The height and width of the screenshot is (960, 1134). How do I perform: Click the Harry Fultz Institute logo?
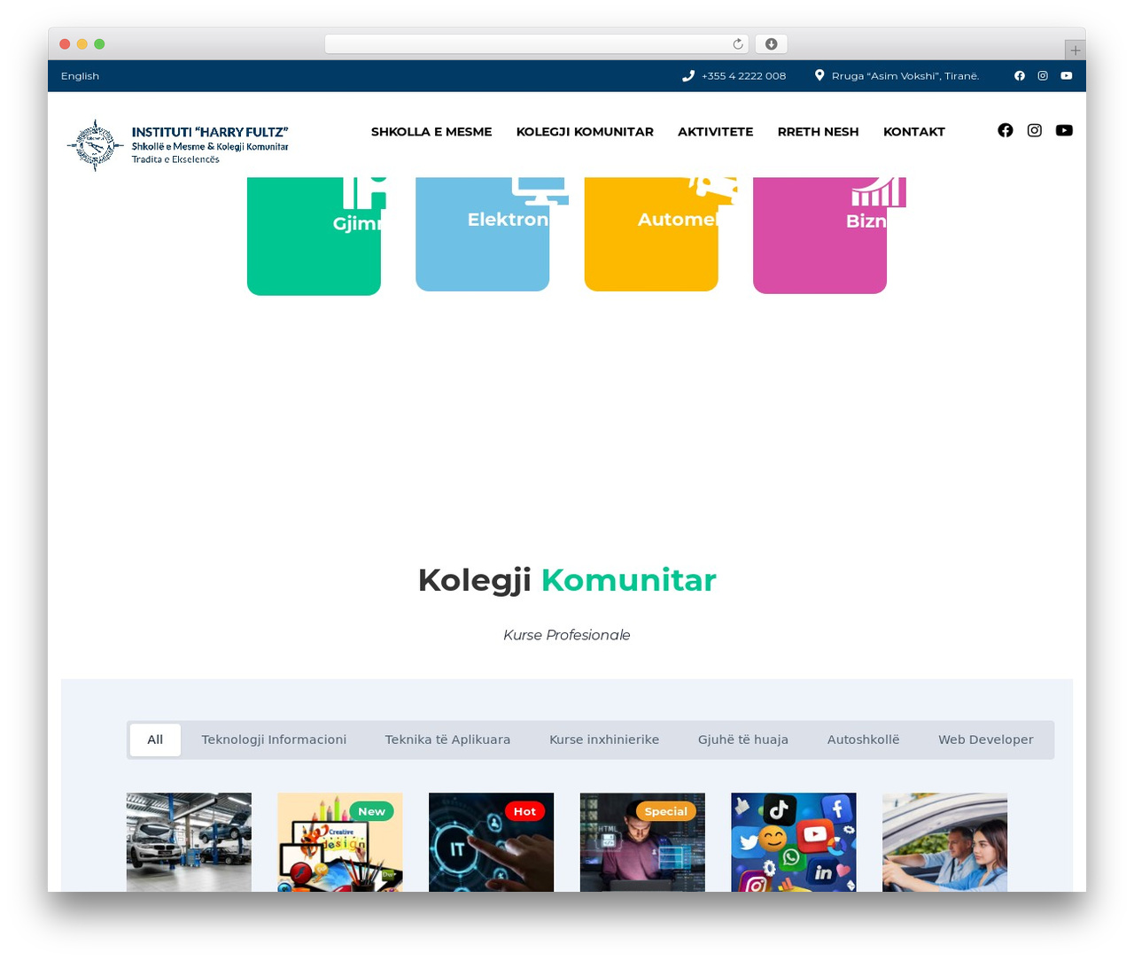coord(178,145)
